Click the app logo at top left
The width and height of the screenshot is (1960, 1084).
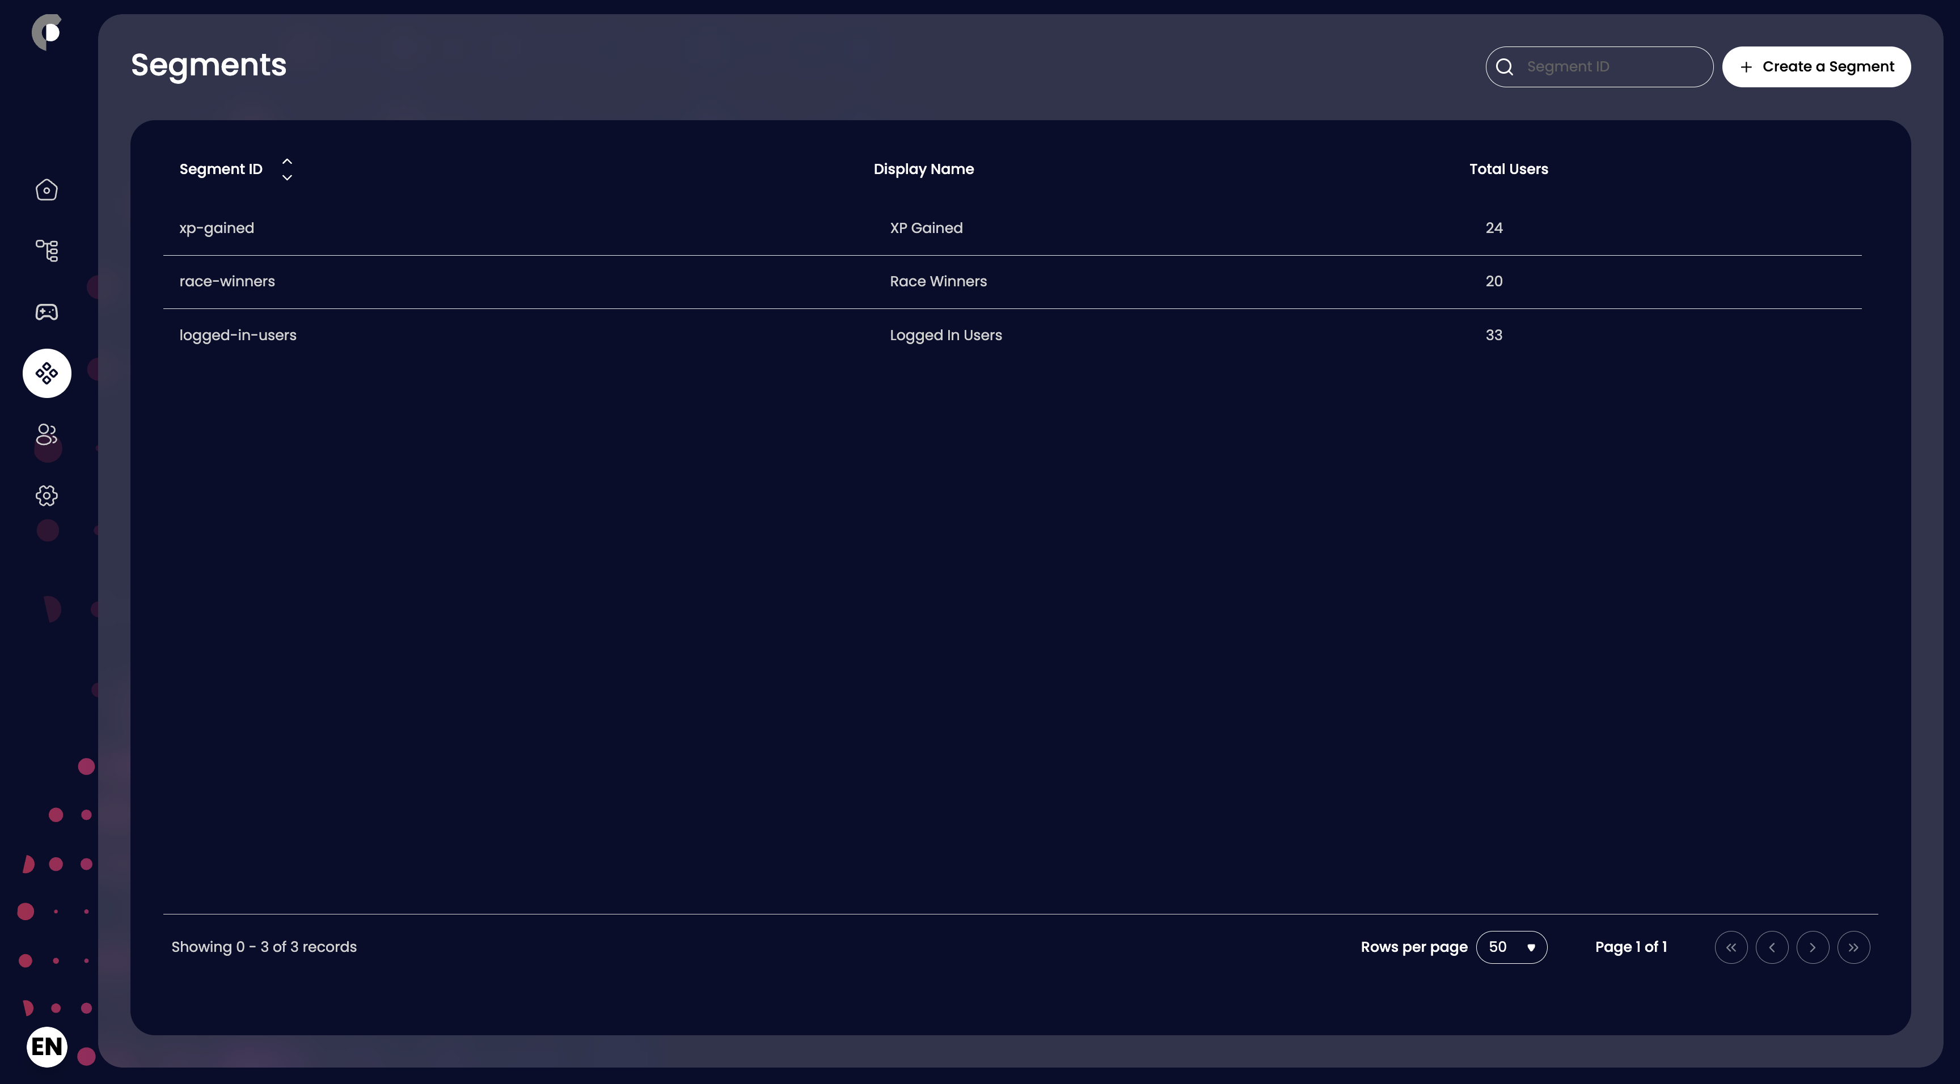[x=47, y=31]
